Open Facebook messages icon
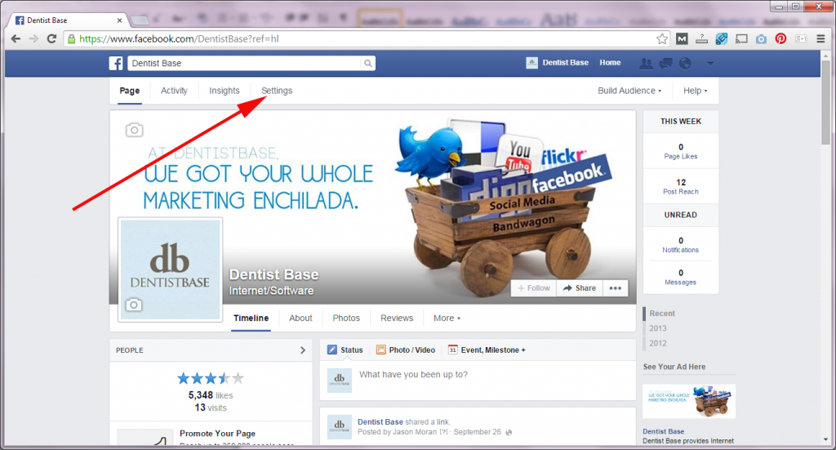This screenshot has width=836, height=450. tap(665, 63)
